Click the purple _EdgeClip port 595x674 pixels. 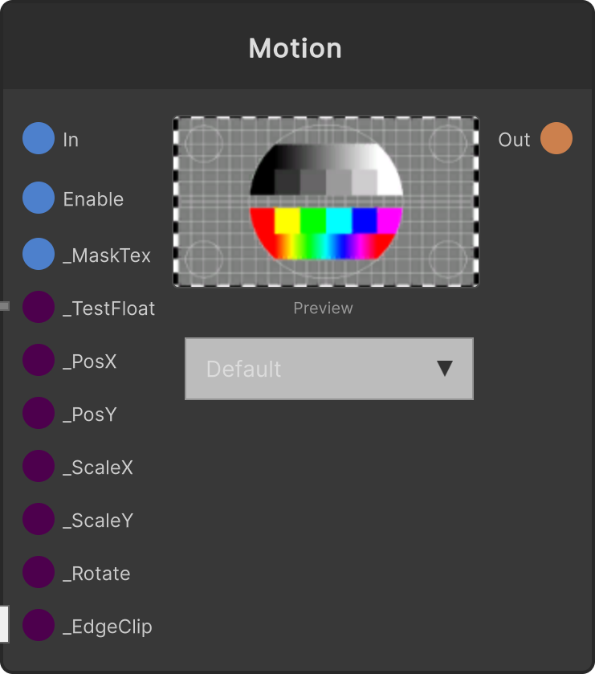[x=39, y=625]
